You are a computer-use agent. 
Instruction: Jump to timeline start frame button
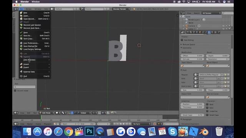coord(115,124)
